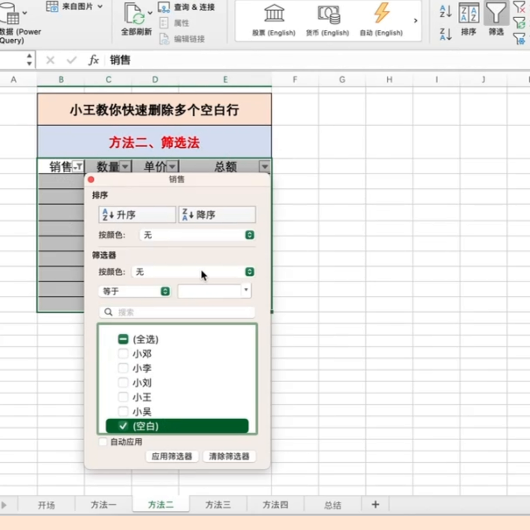
Task: Switch to the 开场 sheet tab
Action: (x=46, y=505)
